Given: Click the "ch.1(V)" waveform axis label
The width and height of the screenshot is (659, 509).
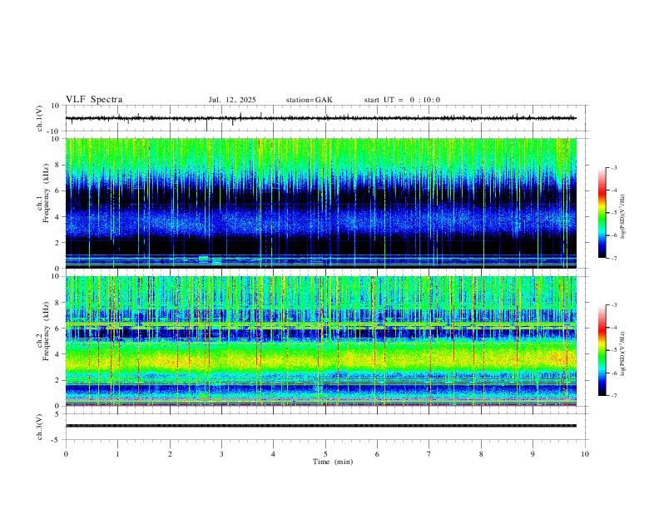Looking at the screenshot, I should coord(40,118).
